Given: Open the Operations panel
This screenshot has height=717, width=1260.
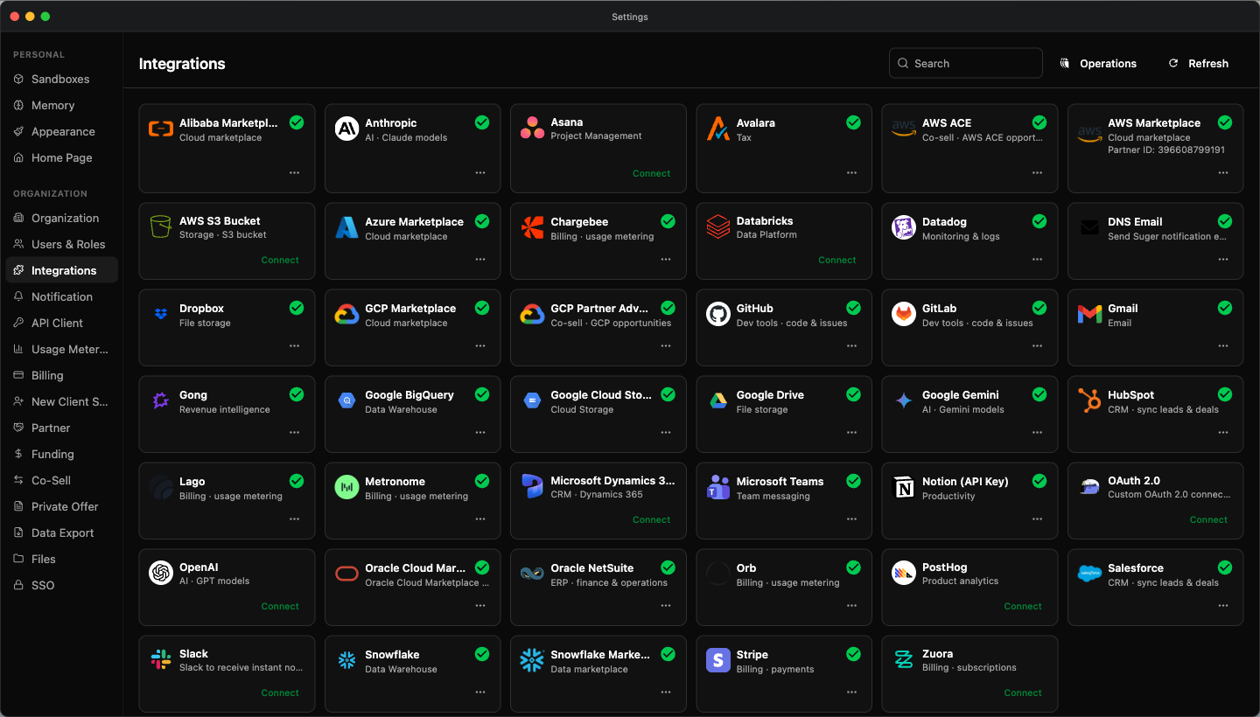Looking at the screenshot, I should coord(1097,63).
